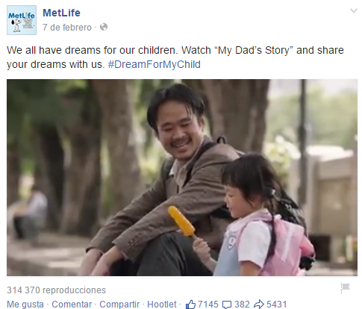Click the report flag icon
Screen dimensions: 362x309
[x=346, y=288]
